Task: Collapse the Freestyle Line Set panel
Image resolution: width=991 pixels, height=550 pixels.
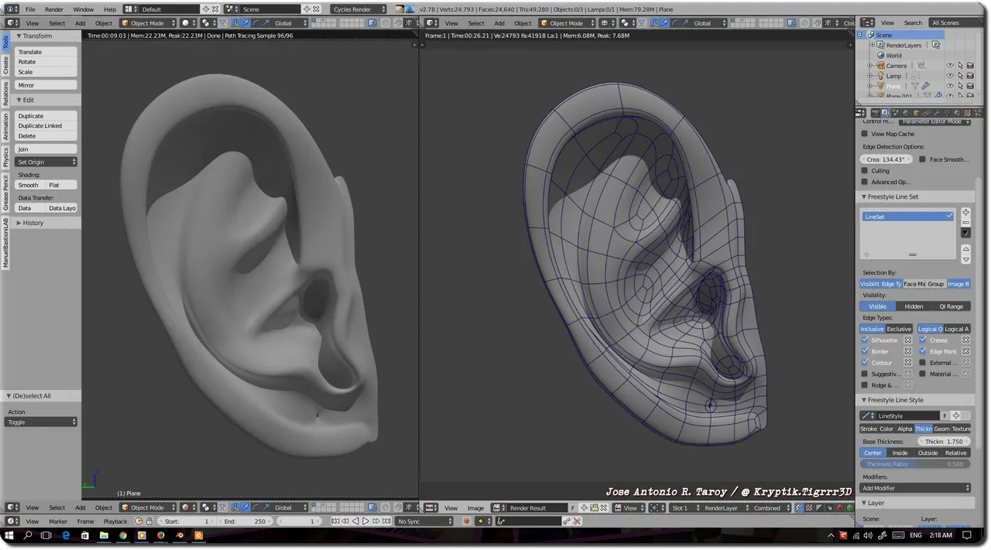Action: (864, 196)
